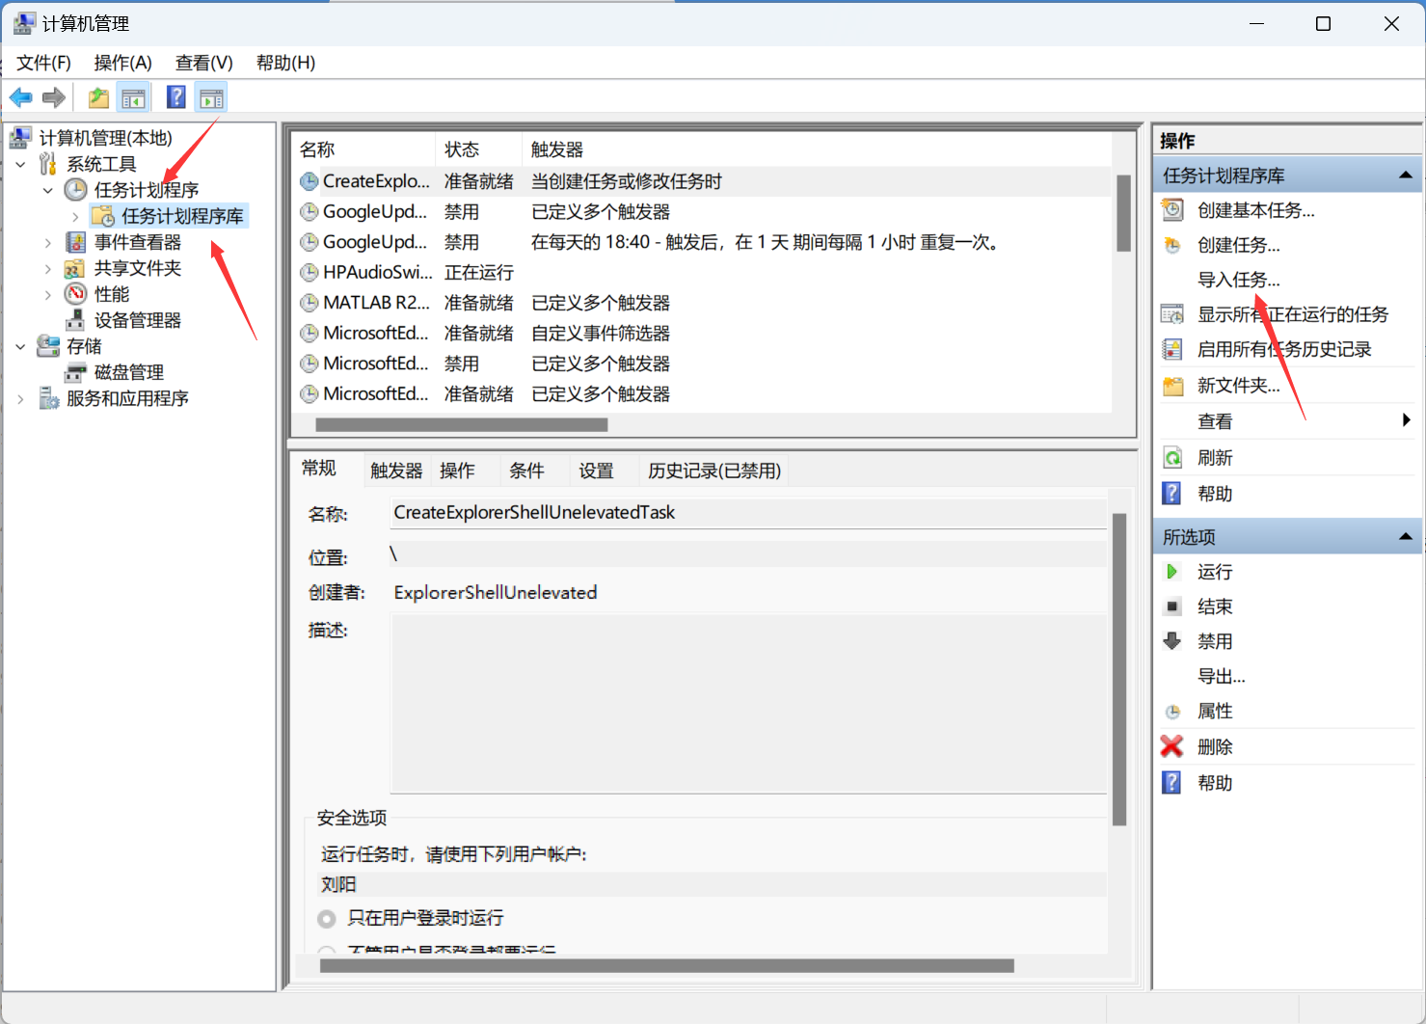This screenshot has width=1426, height=1024.
Task: Click 导出... in the 所选项 section
Action: click(1222, 677)
